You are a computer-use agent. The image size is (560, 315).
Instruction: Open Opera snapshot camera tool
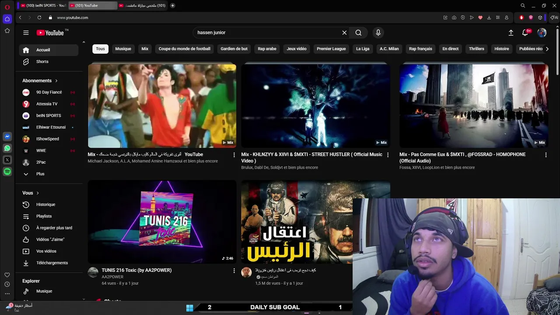click(x=454, y=17)
